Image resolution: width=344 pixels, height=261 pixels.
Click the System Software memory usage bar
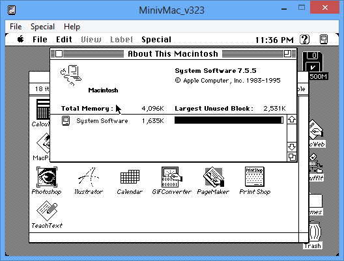(229, 120)
